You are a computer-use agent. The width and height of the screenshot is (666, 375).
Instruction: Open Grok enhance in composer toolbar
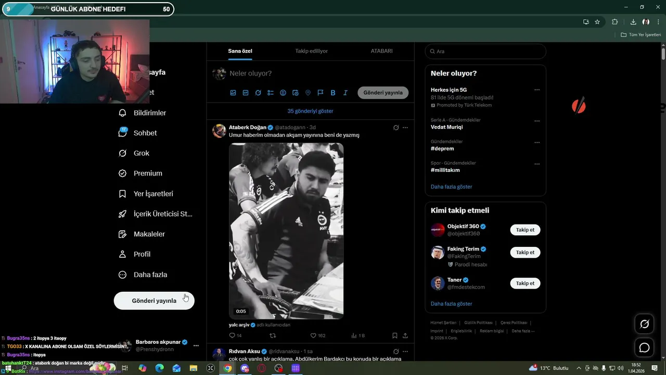tap(258, 93)
